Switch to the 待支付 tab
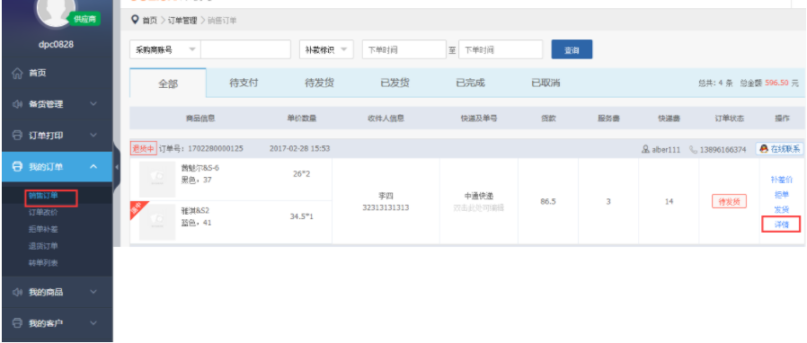Image resolution: width=807 pixels, height=343 pixels. click(244, 83)
